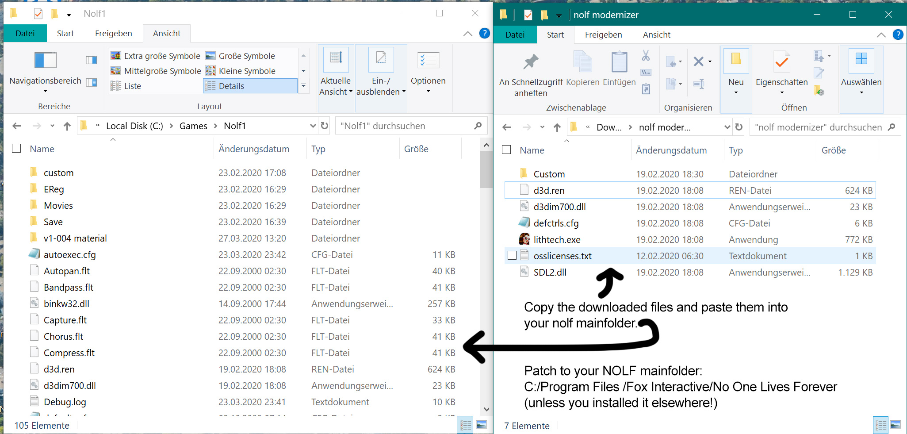Click the Nolf1 vertical scrollbar thumb
This screenshot has width=907, height=434.
pos(486,169)
